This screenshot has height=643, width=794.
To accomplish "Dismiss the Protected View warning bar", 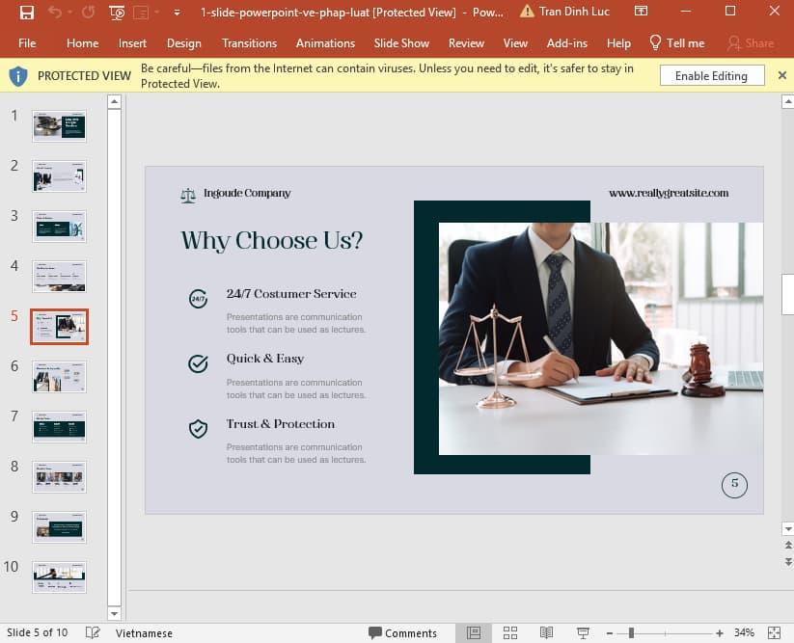I will pos(781,75).
